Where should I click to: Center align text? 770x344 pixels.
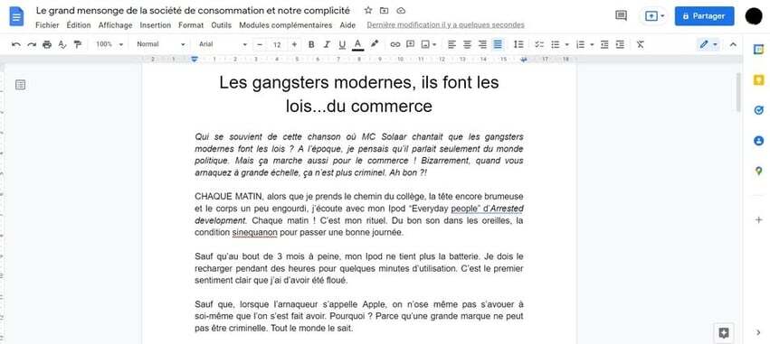pos(467,44)
